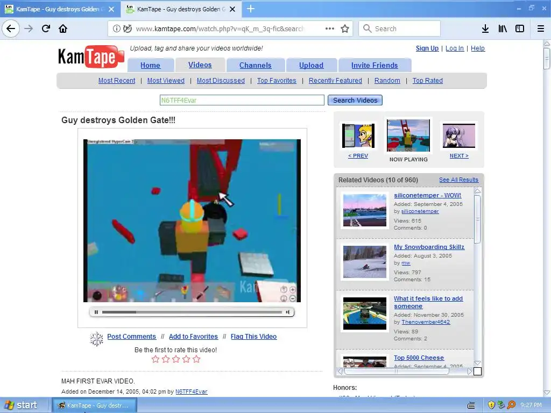The image size is (551, 413).
Task: Open page actions three-dot menu
Action: (330, 29)
